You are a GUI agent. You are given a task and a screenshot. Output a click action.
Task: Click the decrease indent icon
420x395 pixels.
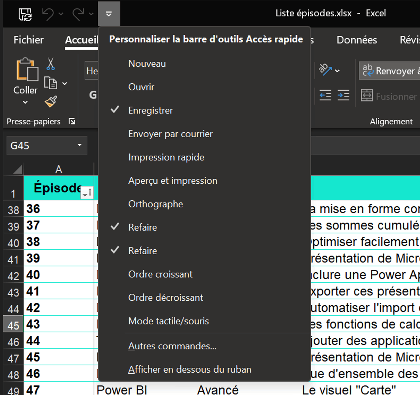click(x=325, y=95)
